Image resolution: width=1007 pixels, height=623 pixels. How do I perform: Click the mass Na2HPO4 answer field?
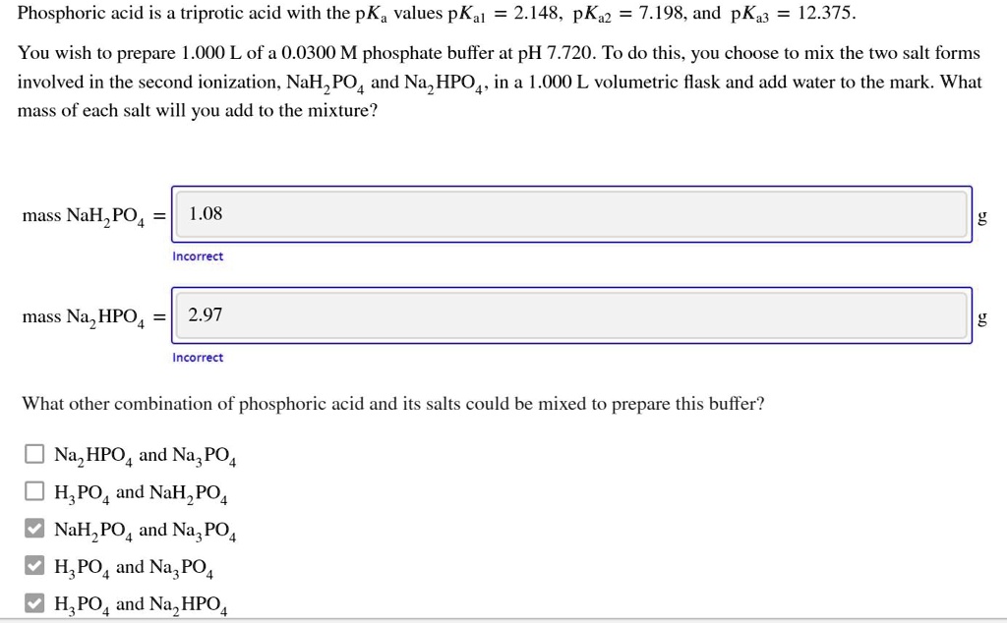click(570, 315)
